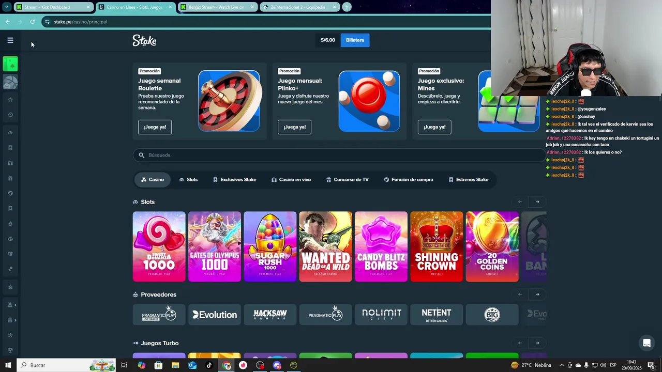Play Roulette with ¡Juega ya! button
This screenshot has height=372, width=662.
(x=155, y=127)
